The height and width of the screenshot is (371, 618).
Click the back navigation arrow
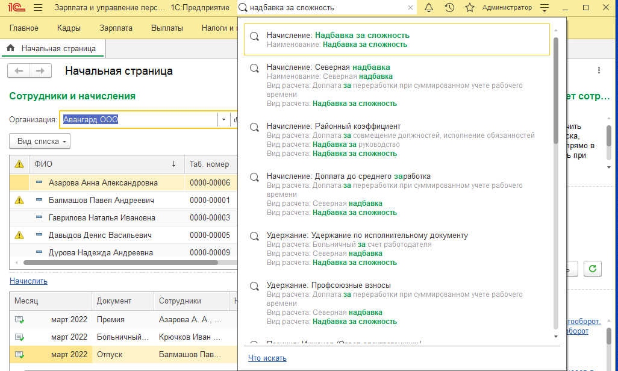pyautogui.click(x=19, y=71)
